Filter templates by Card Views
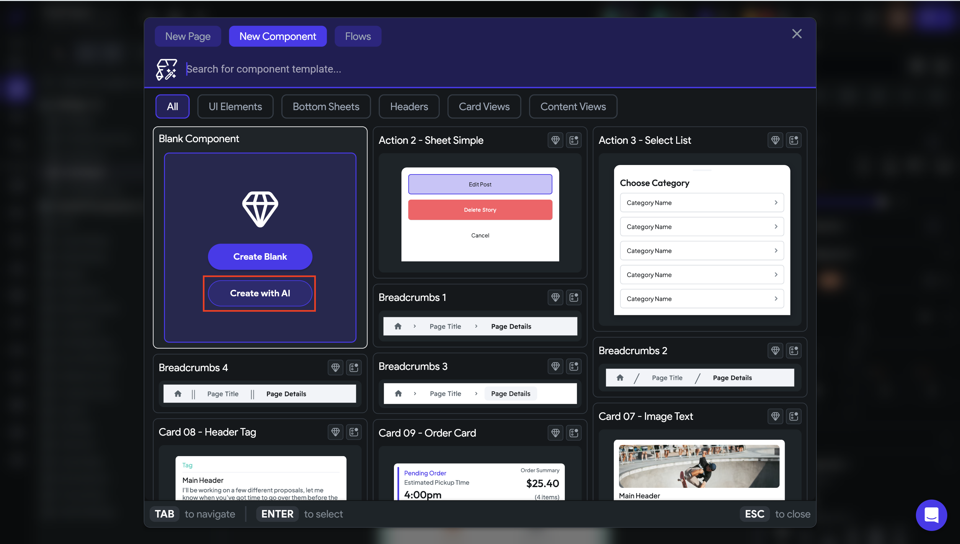Screen dimensions: 960x544 coord(484,107)
